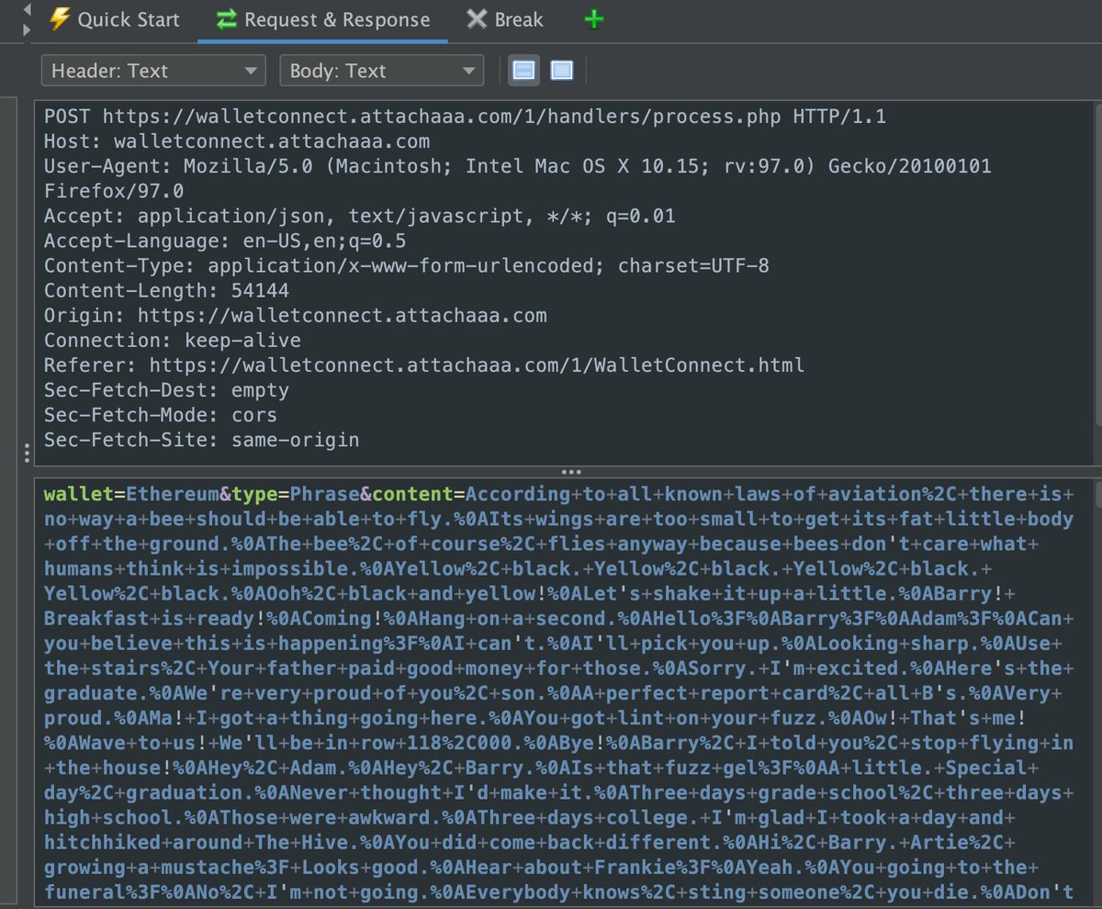
Task: Click the ellipsis splitter between panes
Action: [x=571, y=471]
